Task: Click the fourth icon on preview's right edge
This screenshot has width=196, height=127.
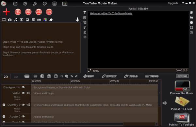Action: coord(191,27)
